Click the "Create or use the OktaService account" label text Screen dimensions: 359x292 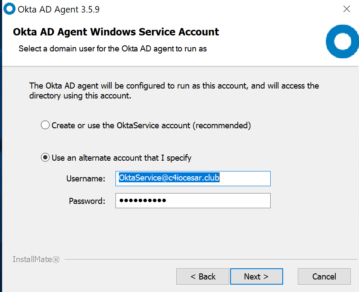[151, 126]
